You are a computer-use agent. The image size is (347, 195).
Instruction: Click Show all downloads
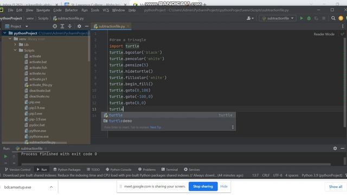pyautogui.click(x=336, y=187)
